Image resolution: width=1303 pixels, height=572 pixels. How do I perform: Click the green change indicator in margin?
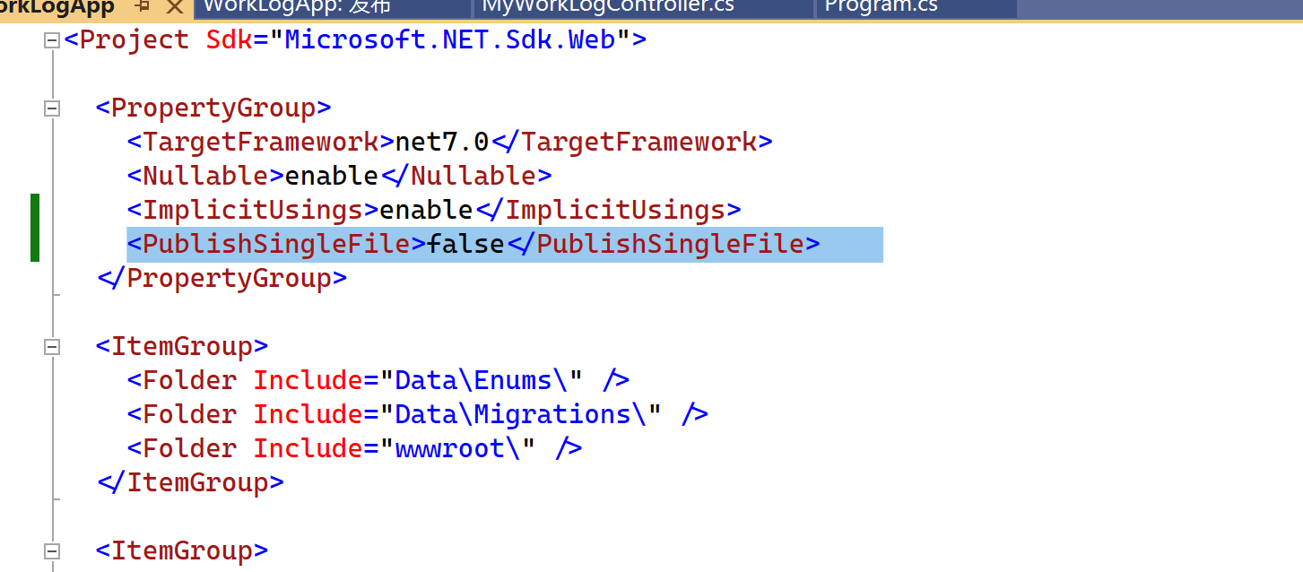click(x=35, y=227)
